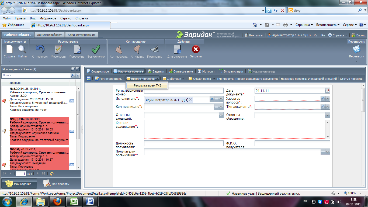Image resolution: width=368 pixels, height=207 pixels.
Task: Open the История tab
Action: click(206, 71)
